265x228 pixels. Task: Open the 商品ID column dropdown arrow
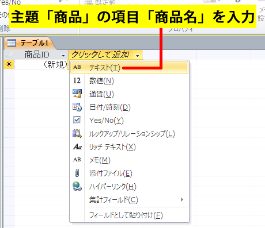63,56
